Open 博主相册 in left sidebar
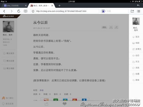The width and height of the screenshot is (143, 107). [x=9, y=68]
